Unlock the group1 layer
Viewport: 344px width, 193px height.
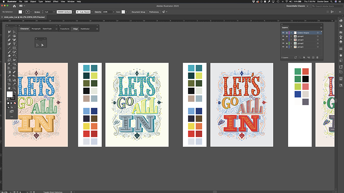click(x=287, y=47)
